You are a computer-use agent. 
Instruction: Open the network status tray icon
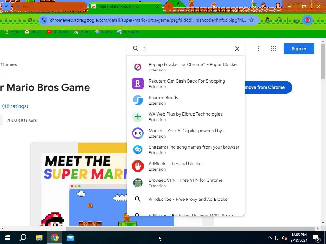pos(277,238)
